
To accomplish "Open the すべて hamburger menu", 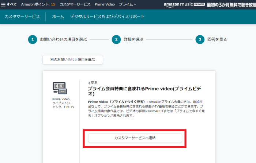I will click(x=9, y=4).
